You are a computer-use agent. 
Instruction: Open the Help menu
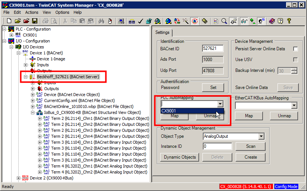[x=78, y=12]
